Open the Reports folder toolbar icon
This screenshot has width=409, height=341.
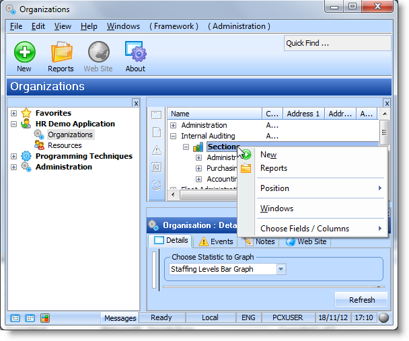coord(62,52)
